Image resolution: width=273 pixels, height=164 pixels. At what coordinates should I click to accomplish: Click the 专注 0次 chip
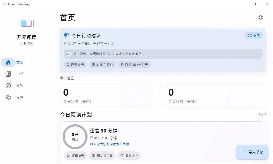pyautogui.click(x=129, y=156)
